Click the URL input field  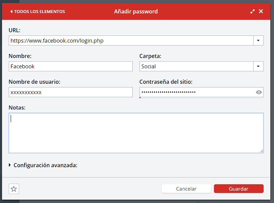(x=131, y=40)
